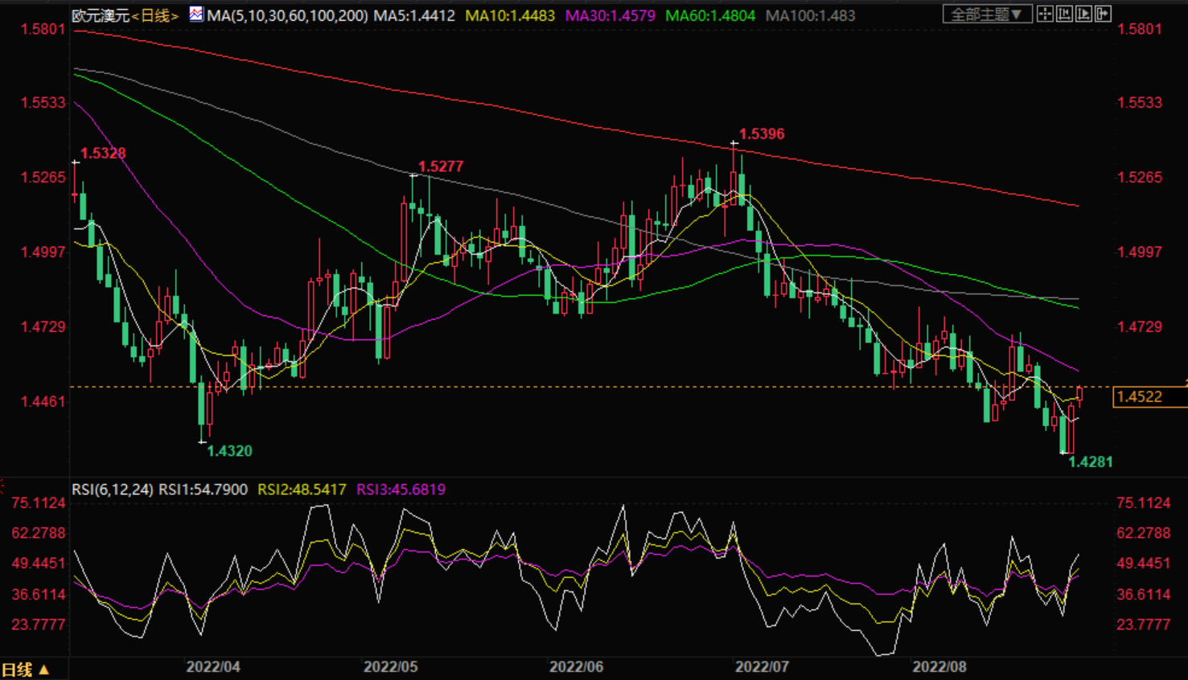The width and height of the screenshot is (1188, 680).
Task: Click the MA60:1.4804 legend value
Action: tap(710, 15)
